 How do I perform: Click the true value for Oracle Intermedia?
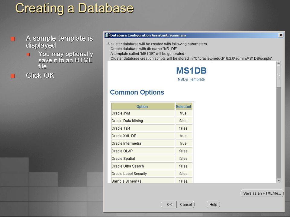coord(183,143)
